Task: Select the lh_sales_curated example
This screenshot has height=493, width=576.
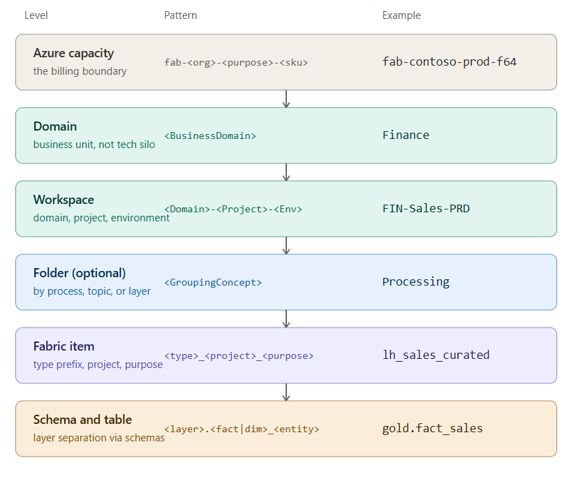Action: (436, 355)
